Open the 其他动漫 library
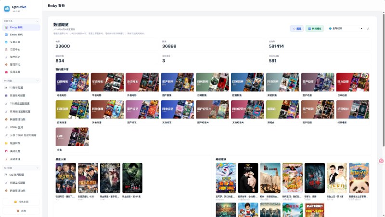 pos(107,112)
